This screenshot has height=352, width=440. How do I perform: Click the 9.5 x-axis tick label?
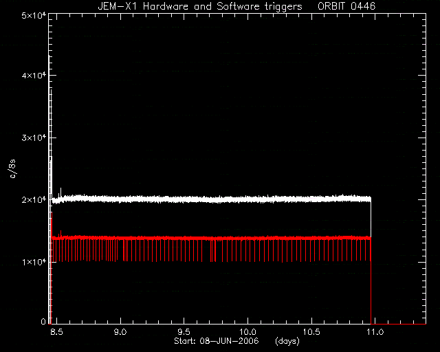[184, 332]
